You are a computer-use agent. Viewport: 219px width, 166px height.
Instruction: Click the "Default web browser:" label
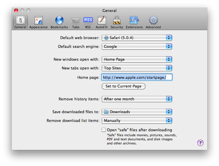tap(80, 38)
